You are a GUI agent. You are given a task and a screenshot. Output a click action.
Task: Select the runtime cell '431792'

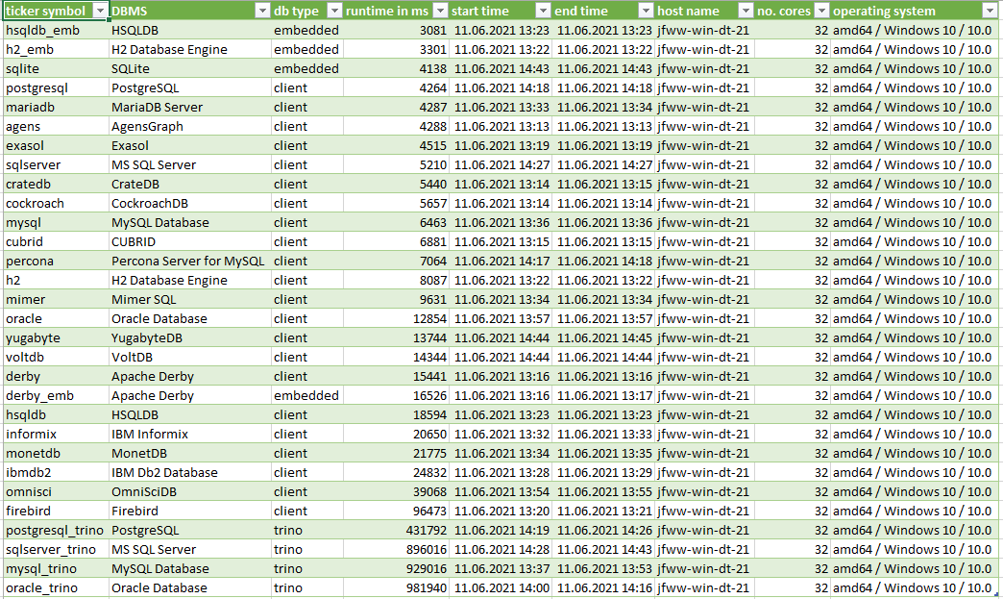point(396,530)
